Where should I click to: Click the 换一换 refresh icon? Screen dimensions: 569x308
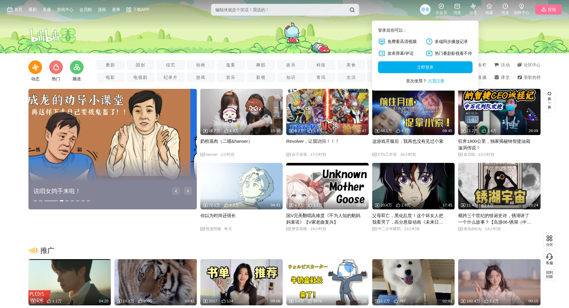pyautogui.click(x=549, y=100)
